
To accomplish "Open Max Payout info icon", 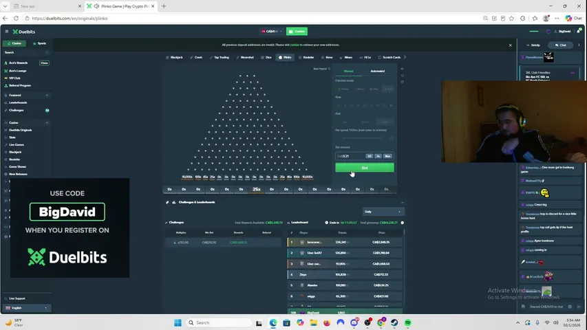I will click(329, 69).
